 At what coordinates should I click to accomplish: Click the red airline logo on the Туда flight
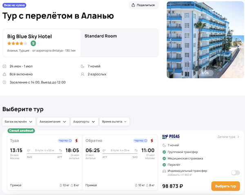(x=76, y=140)
